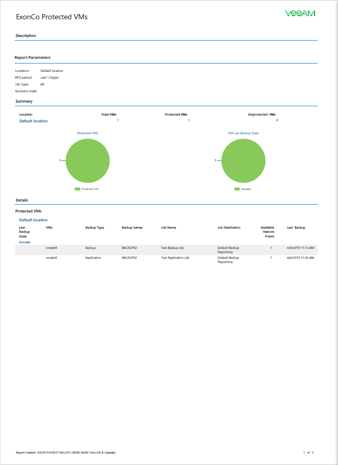Select the Description section heading

click(x=26, y=35)
